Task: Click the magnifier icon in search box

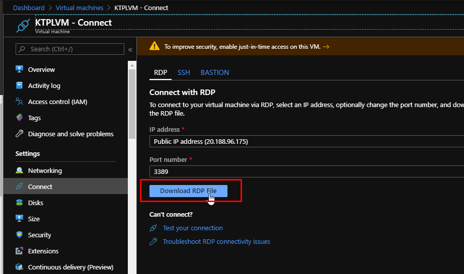Action: 22,49
